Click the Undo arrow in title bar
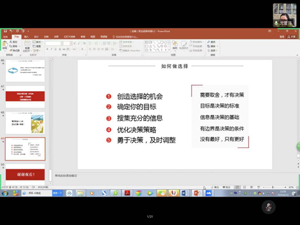The image size is (300, 225). click(x=11, y=31)
